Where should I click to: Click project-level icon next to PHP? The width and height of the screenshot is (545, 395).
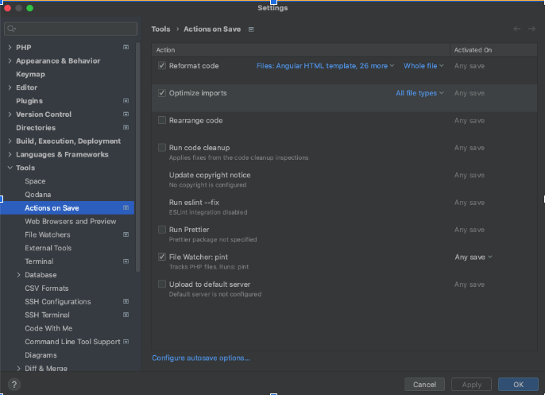coord(126,48)
